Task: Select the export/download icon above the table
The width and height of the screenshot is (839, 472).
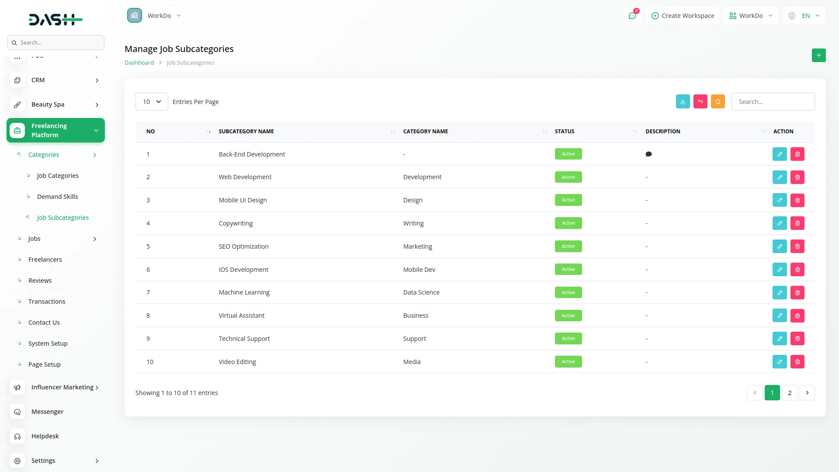Action: [x=683, y=101]
